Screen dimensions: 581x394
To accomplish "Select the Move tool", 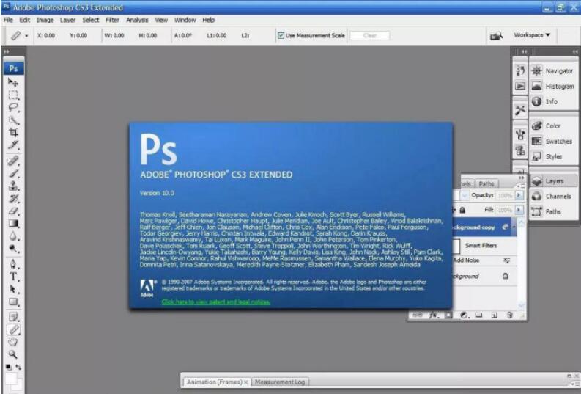I will tap(13, 82).
